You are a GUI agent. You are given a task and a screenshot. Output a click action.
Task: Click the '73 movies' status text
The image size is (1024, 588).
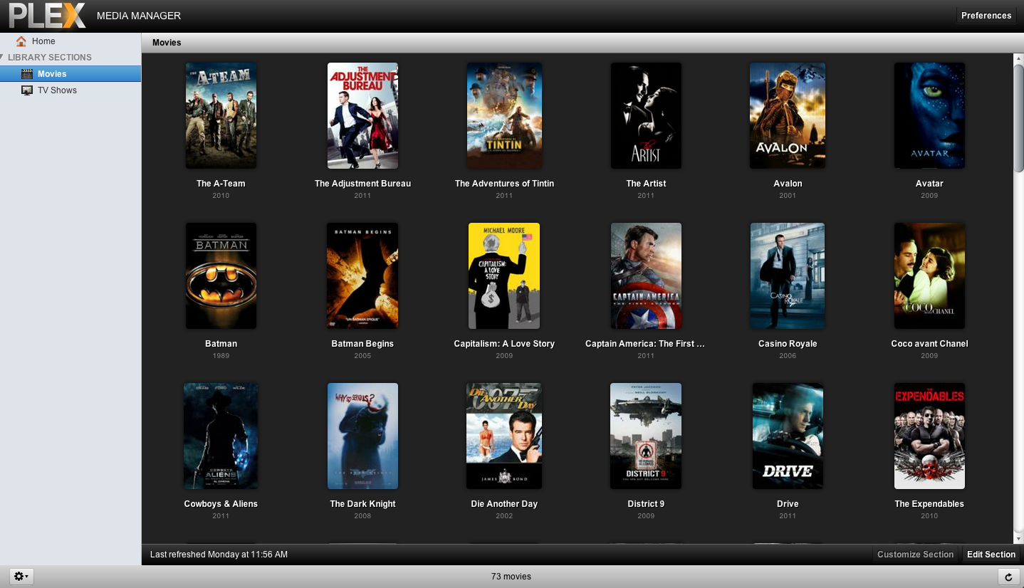(x=511, y=577)
